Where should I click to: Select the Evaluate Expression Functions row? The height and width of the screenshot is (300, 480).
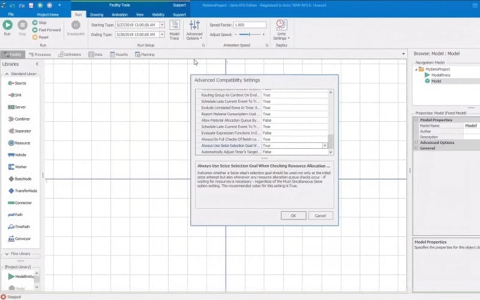[x=262, y=133]
